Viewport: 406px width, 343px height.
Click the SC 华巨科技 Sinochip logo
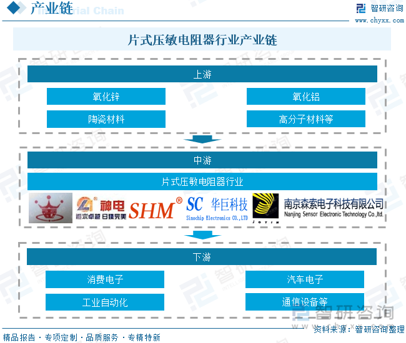pyautogui.click(x=217, y=208)
